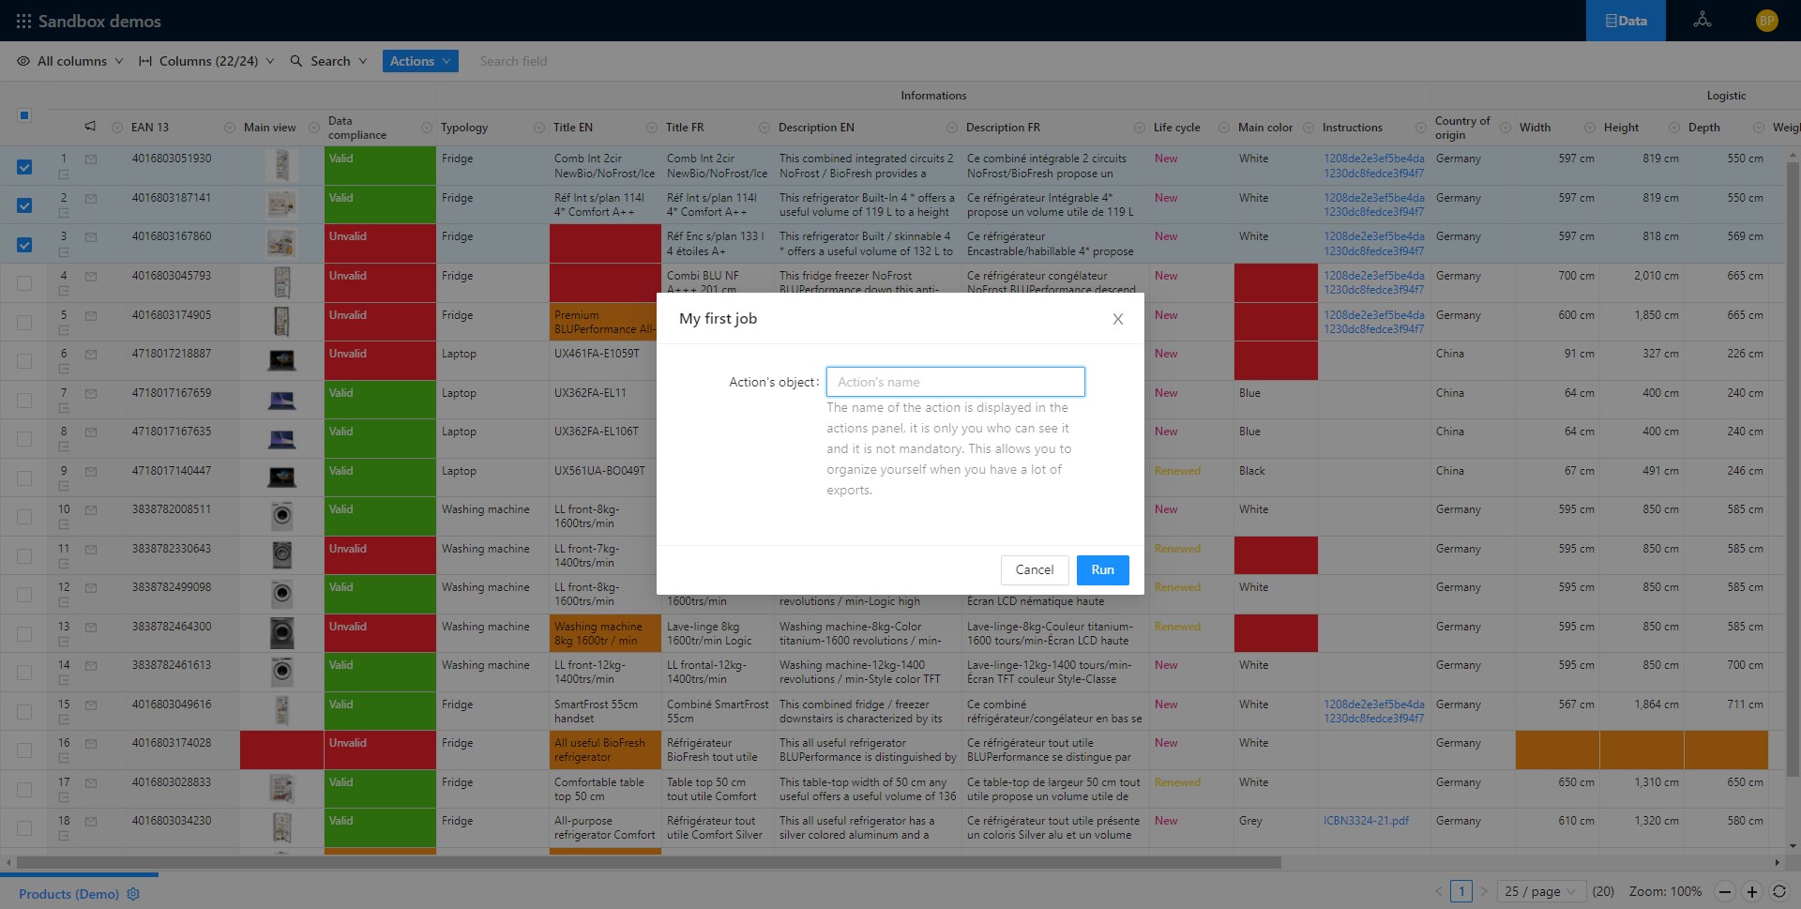Open the apps grid icon next to Sandbox demos
The height and width of the screenshot is (909, 1801).
tap(23, 20)
